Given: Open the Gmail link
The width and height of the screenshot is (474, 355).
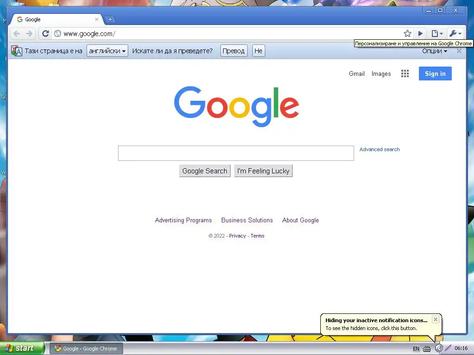Looking at the screenshot, I should pyautogui.click(x=357, y=73).
